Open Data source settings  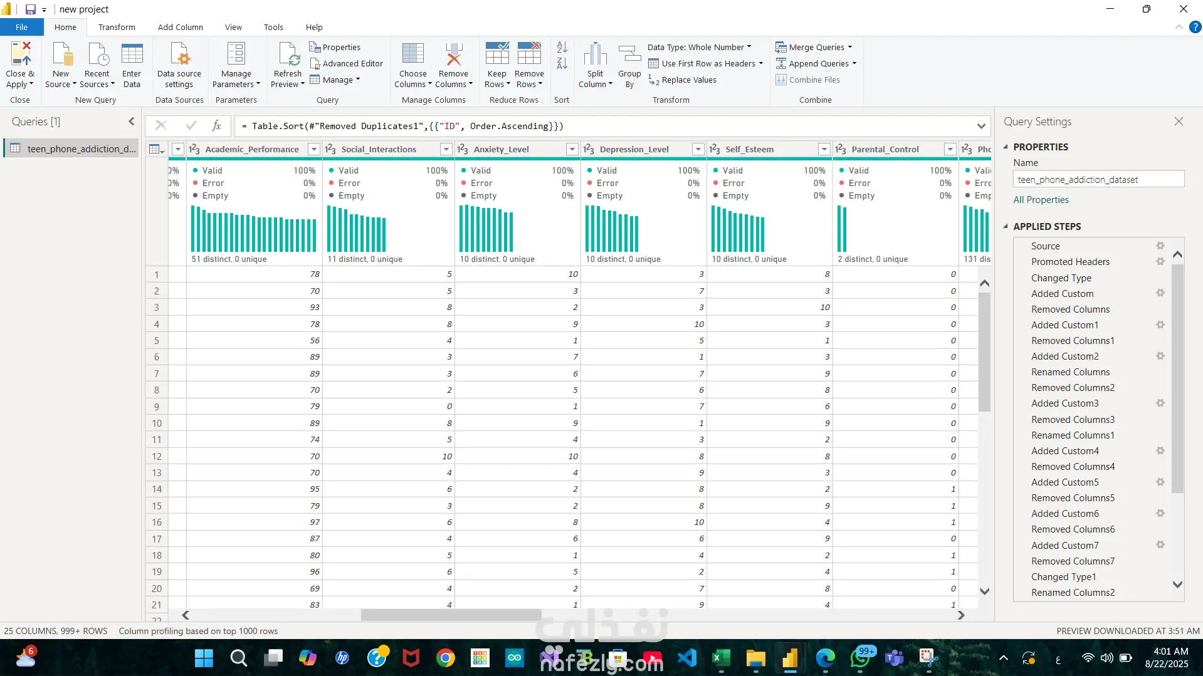179,55
